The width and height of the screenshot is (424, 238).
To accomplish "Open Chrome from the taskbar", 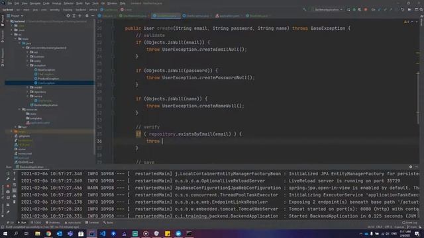I will [x=48, y=233].
